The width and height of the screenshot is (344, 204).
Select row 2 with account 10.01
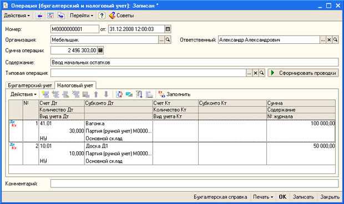point(172,154)
